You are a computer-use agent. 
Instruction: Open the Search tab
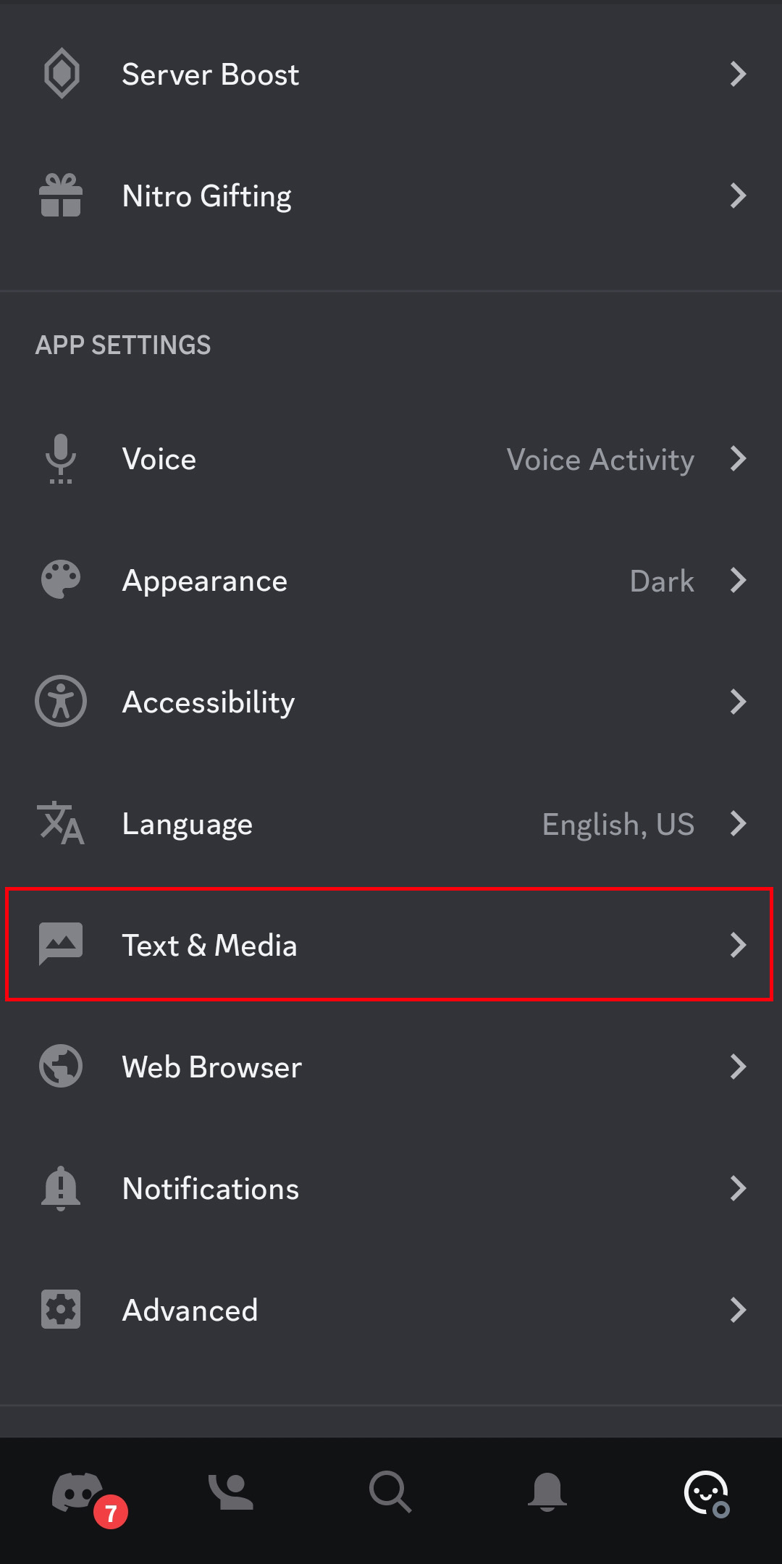pyautogui.click(x=390, y=1493)
